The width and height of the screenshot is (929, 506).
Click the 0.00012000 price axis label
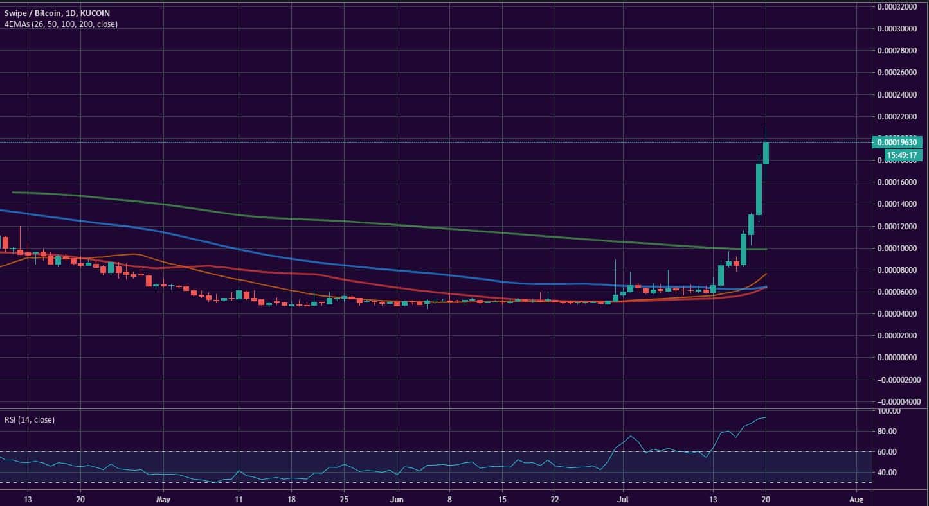[x=897, y=227]
